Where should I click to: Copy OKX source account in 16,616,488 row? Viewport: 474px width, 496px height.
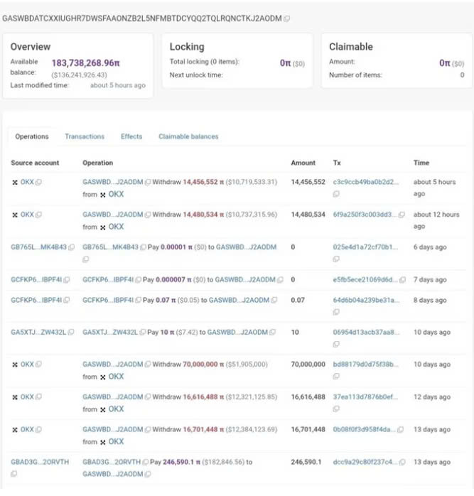point(38,397)
